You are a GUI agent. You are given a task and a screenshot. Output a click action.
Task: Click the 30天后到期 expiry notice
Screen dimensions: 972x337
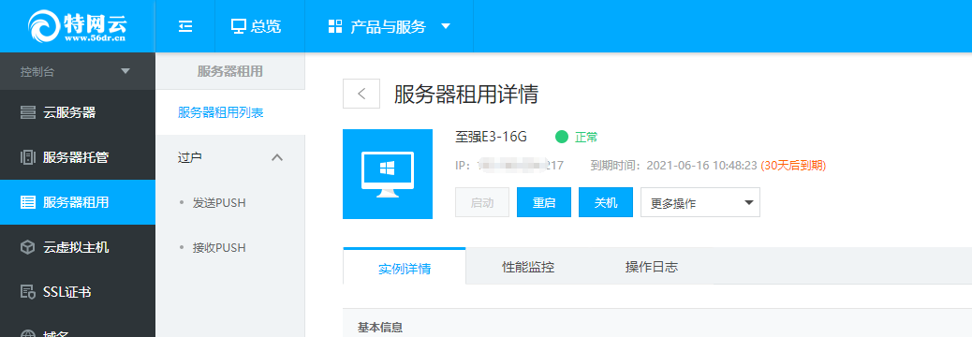pos(793,166)
